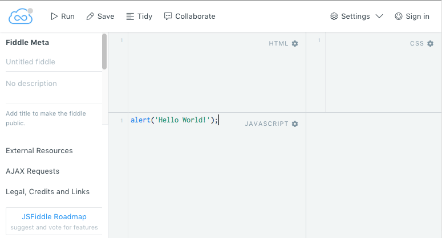
Task: Click the No description field
Action: click(x=51, y=84)
